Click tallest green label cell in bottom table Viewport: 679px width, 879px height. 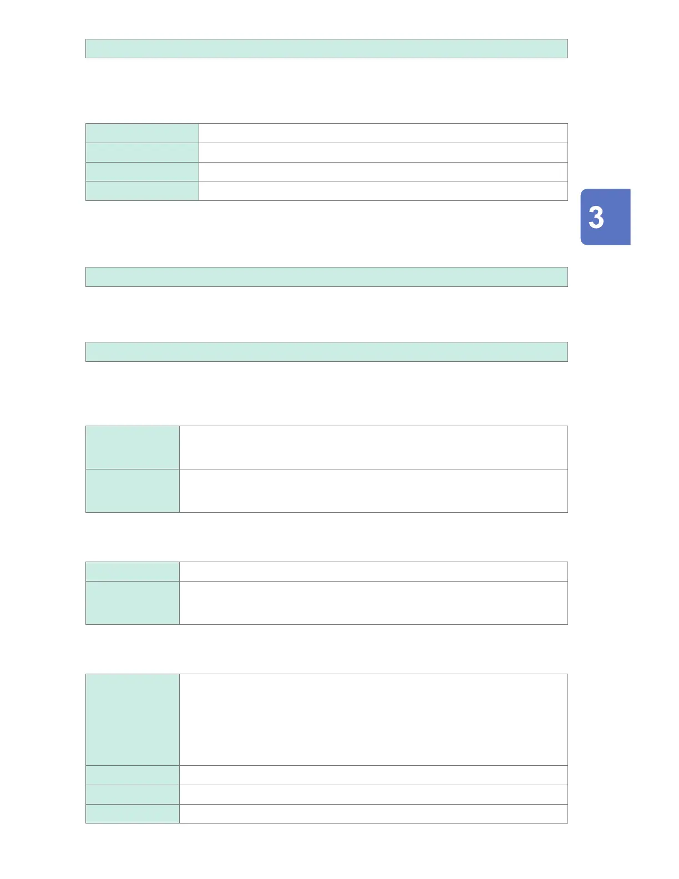click(133, 720)
